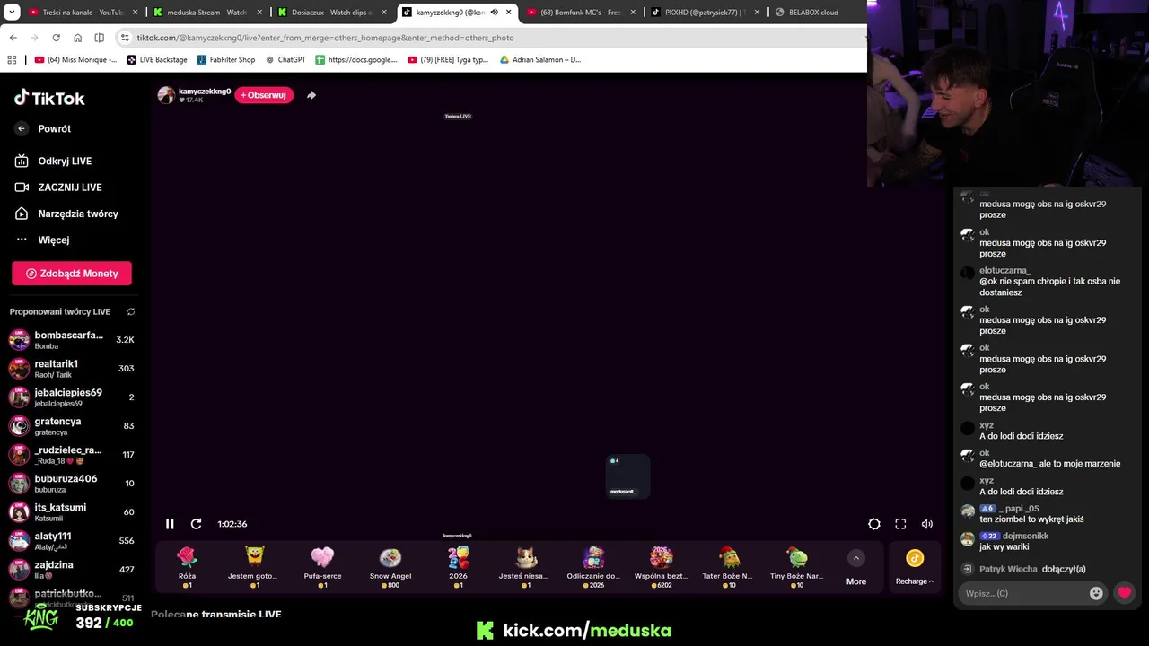
Task: Switch to the meduska Stream Kick tab
Action: click(207, 13)
